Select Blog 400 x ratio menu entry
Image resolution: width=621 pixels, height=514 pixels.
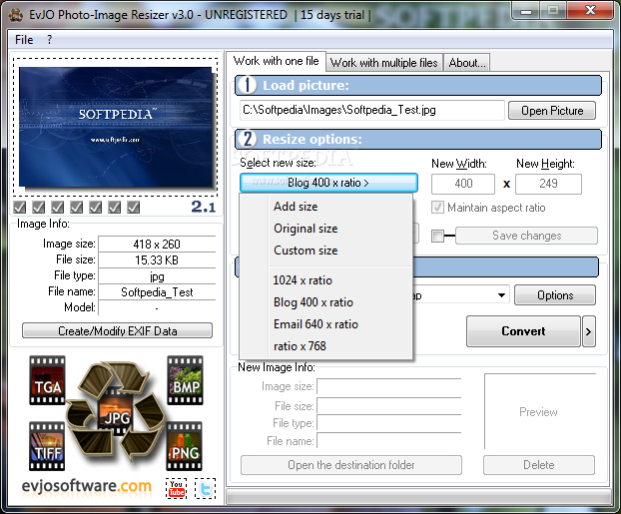click(325, 302)
